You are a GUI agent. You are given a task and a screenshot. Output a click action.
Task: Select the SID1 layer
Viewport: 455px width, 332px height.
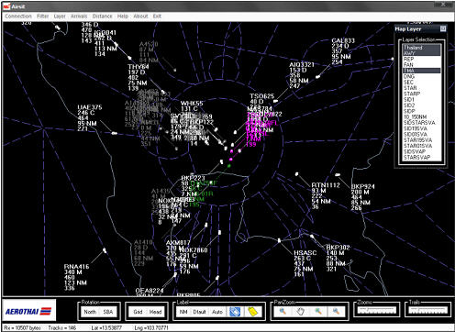(422, 100)
